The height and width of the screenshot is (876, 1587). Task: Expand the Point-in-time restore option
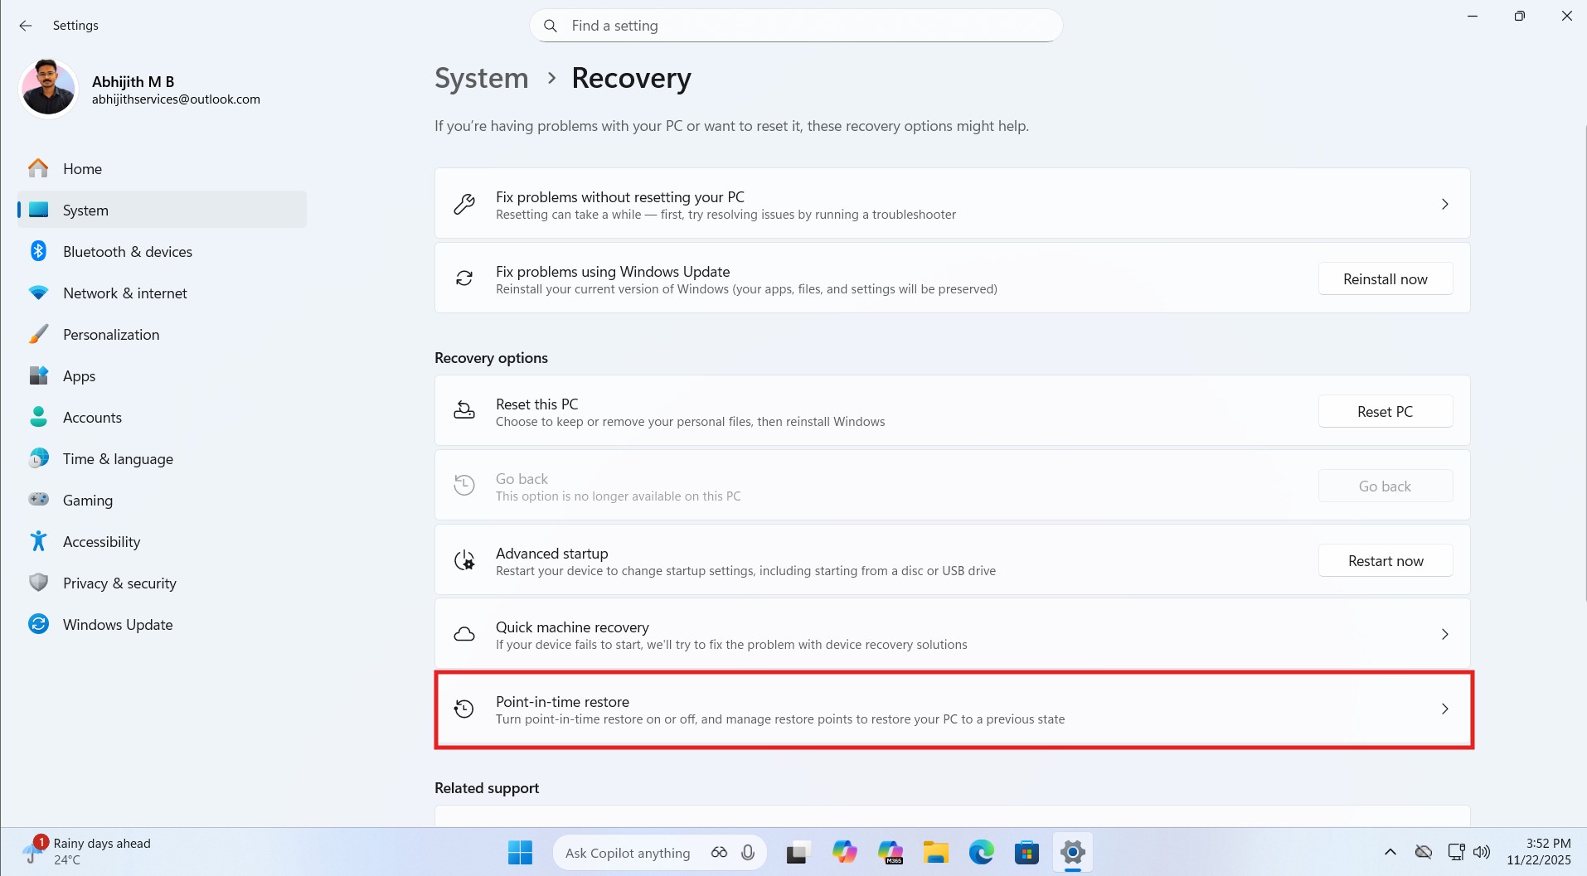point(1444,709)
